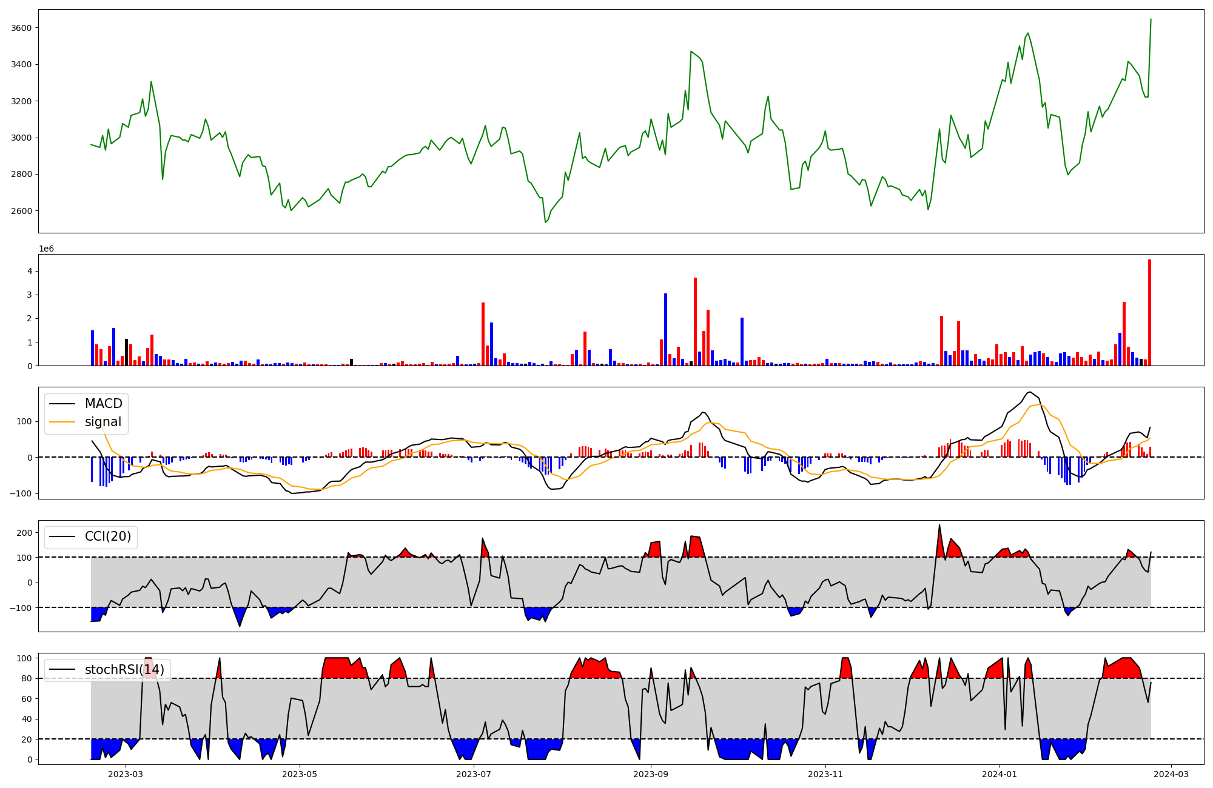Click the 2023-11 x-axis date label
The height and width of the screenshot is (788, 1213).
[825, 774]
